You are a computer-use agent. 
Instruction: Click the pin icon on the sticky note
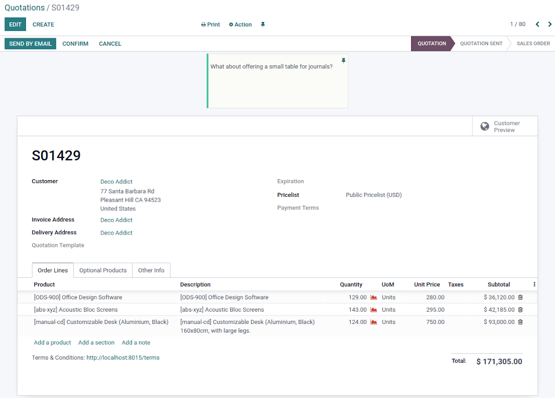pos(343,60)
